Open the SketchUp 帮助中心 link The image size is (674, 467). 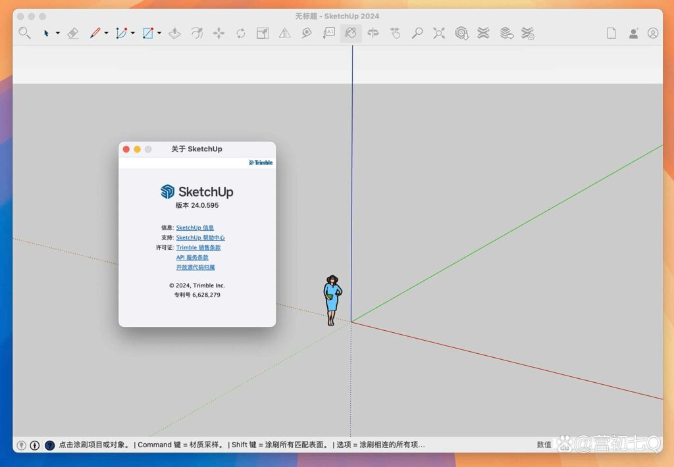(200, 237)
